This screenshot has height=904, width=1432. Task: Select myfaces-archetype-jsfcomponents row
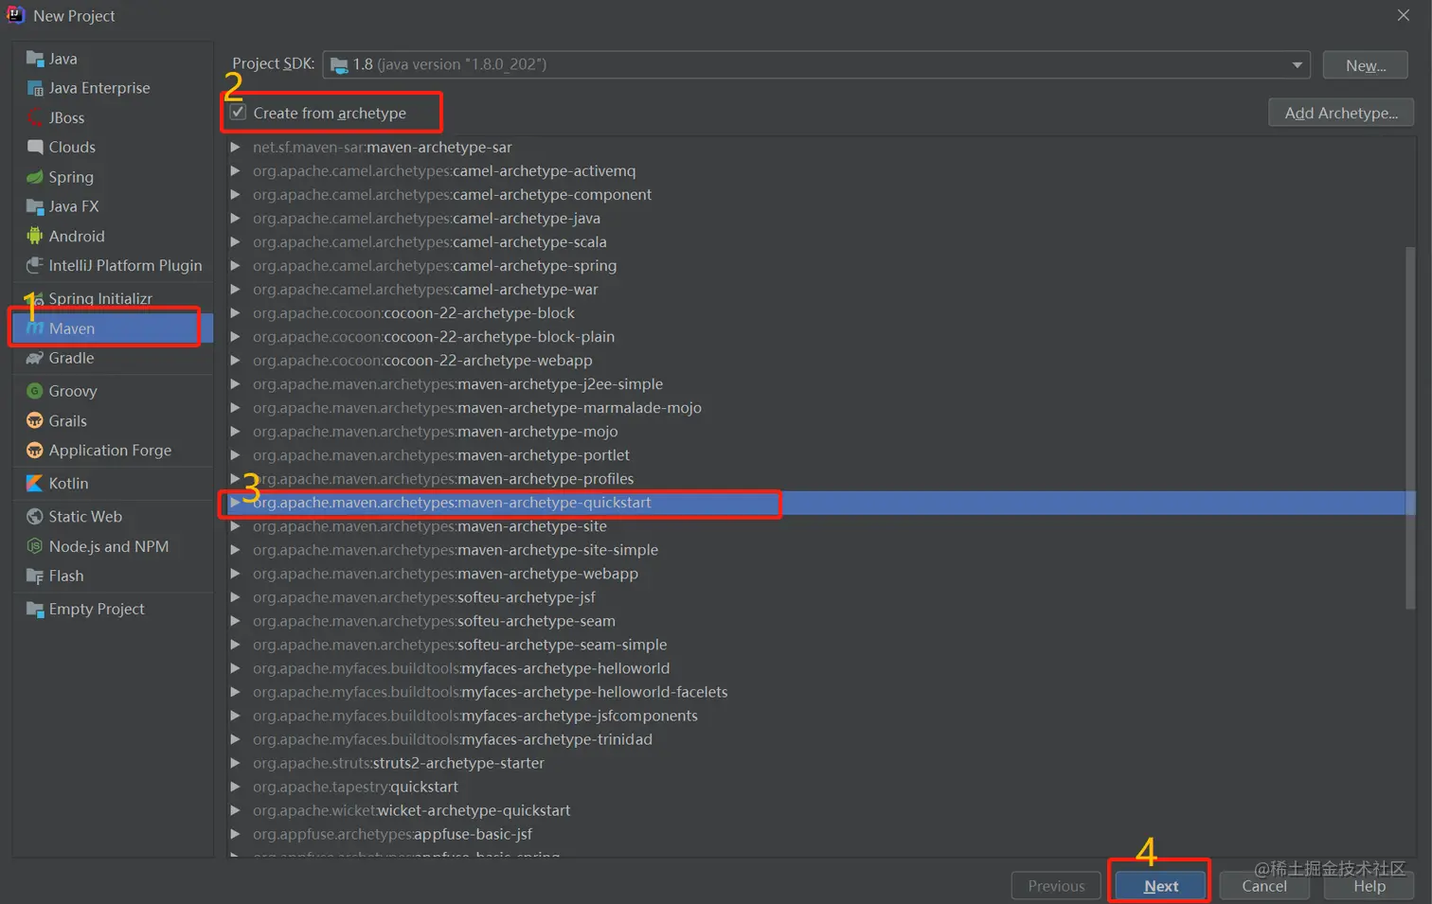tap(820, 715)
